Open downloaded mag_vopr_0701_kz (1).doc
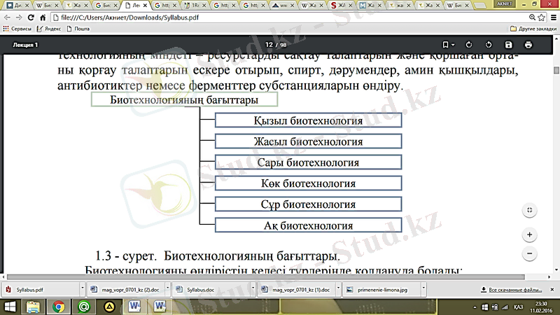Image resolution: width=560 pixels, height=315 pixels. 297,290
